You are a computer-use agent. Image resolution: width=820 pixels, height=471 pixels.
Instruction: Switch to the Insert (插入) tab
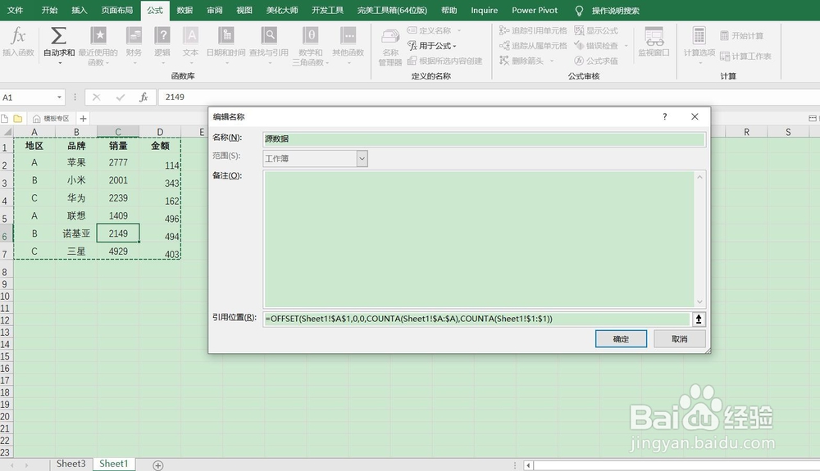tap(80, 11)
